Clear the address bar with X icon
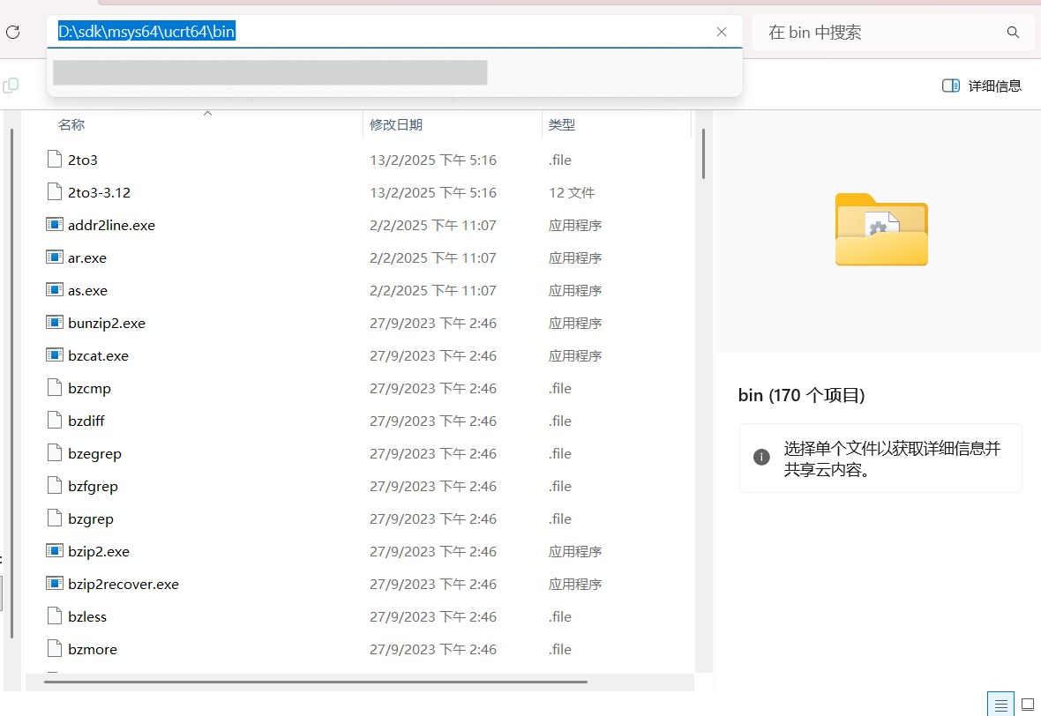 722,32
